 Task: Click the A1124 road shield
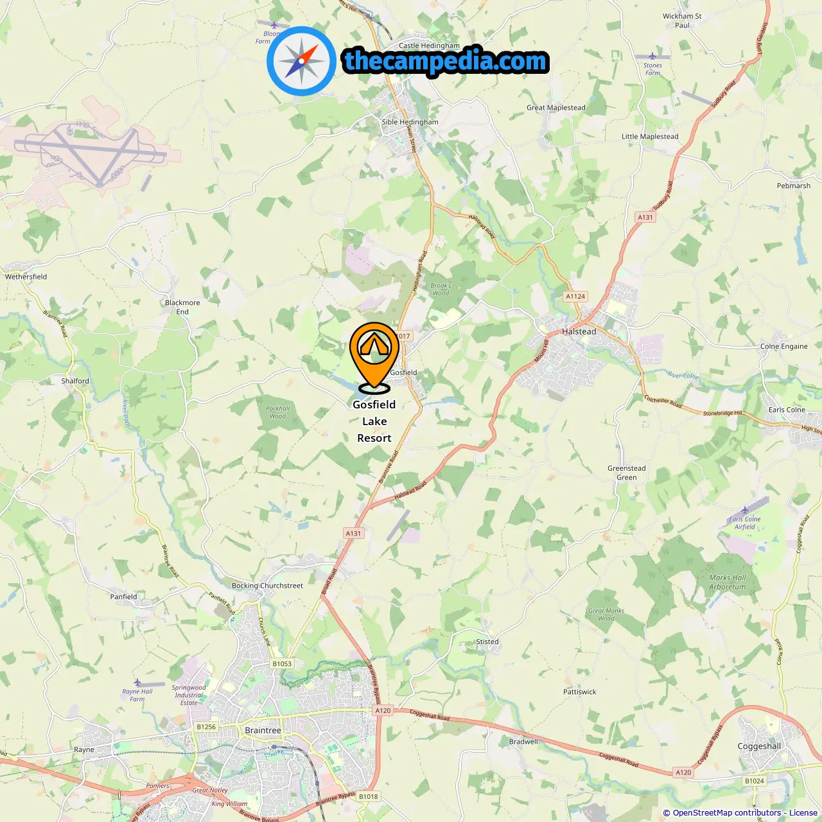(x=575, y=296)
